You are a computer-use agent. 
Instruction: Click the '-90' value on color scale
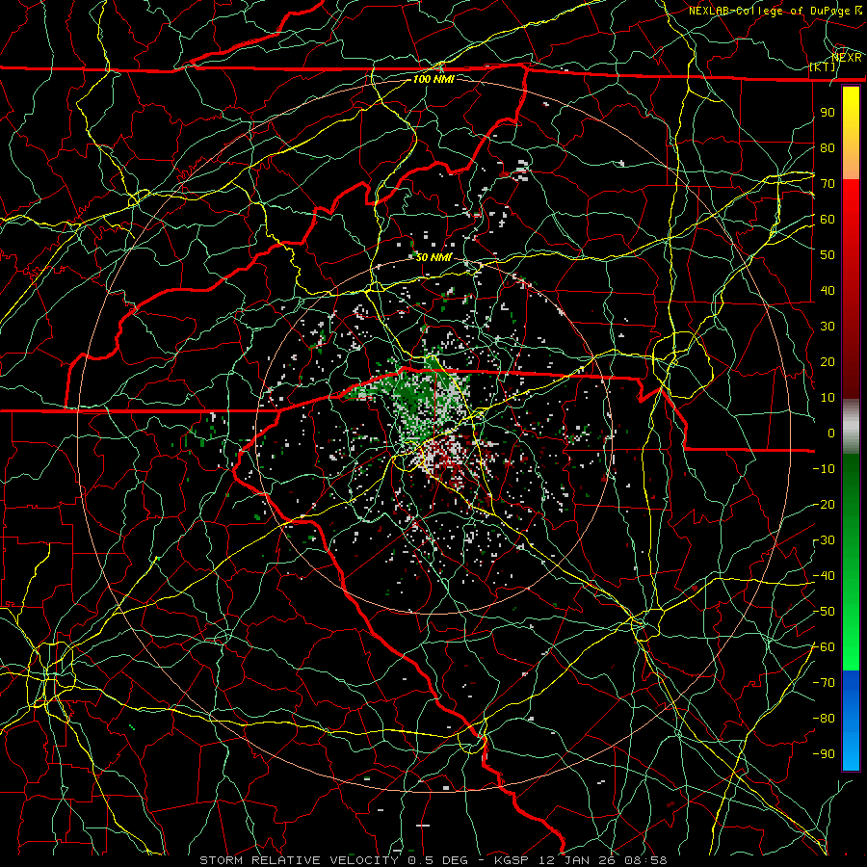pos(824,754)
